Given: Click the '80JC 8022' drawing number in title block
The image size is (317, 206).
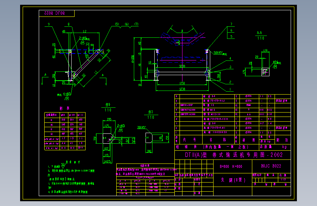Looking at the screenshot, I should [271, 166].
